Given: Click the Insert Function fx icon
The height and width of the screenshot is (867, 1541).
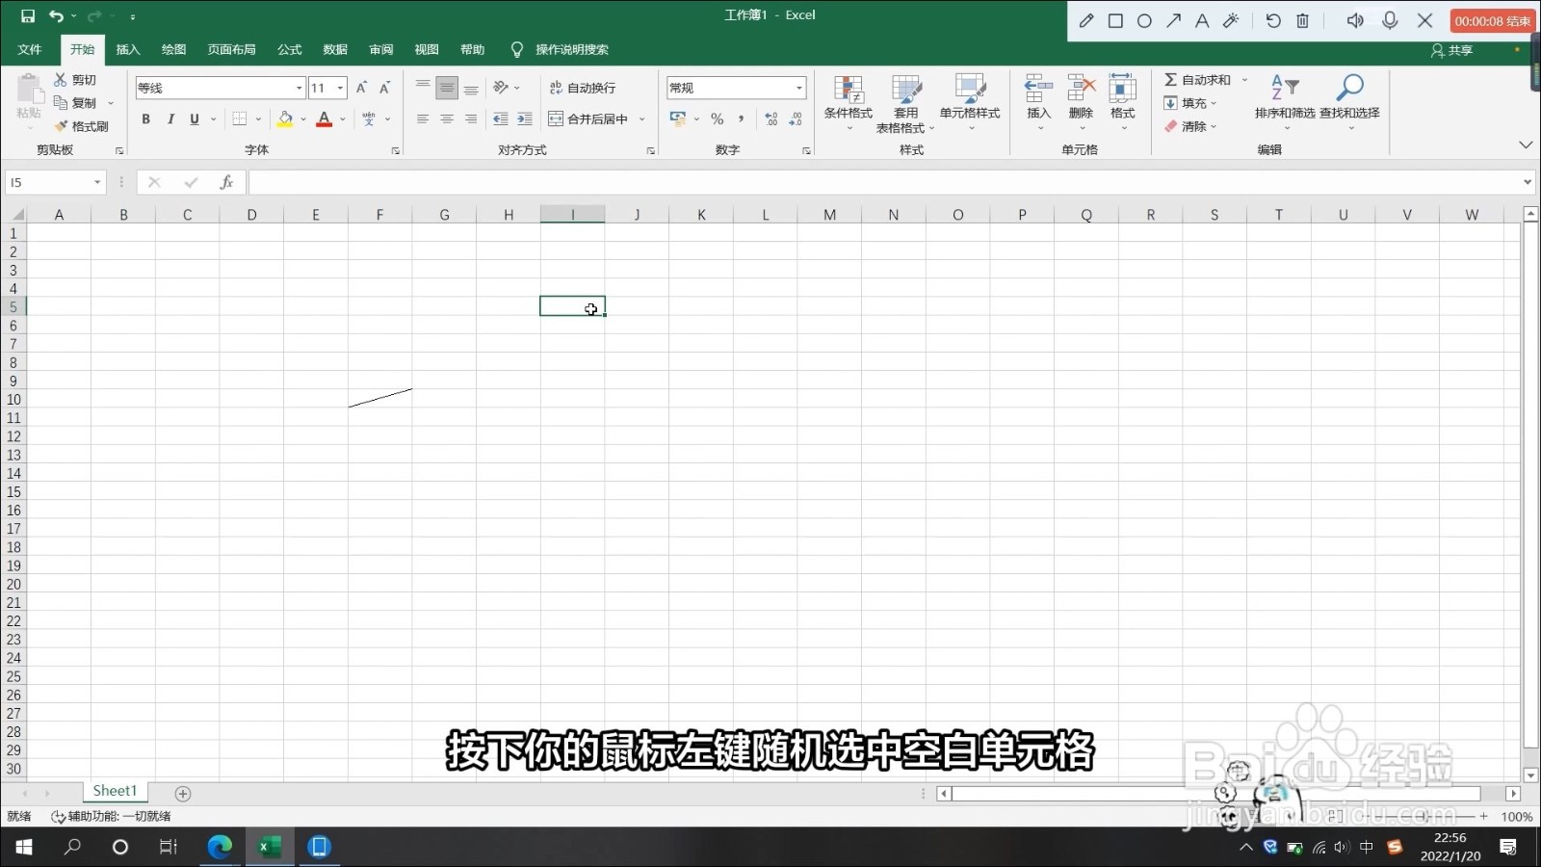Looking at the screenshot, I should 226,182.
